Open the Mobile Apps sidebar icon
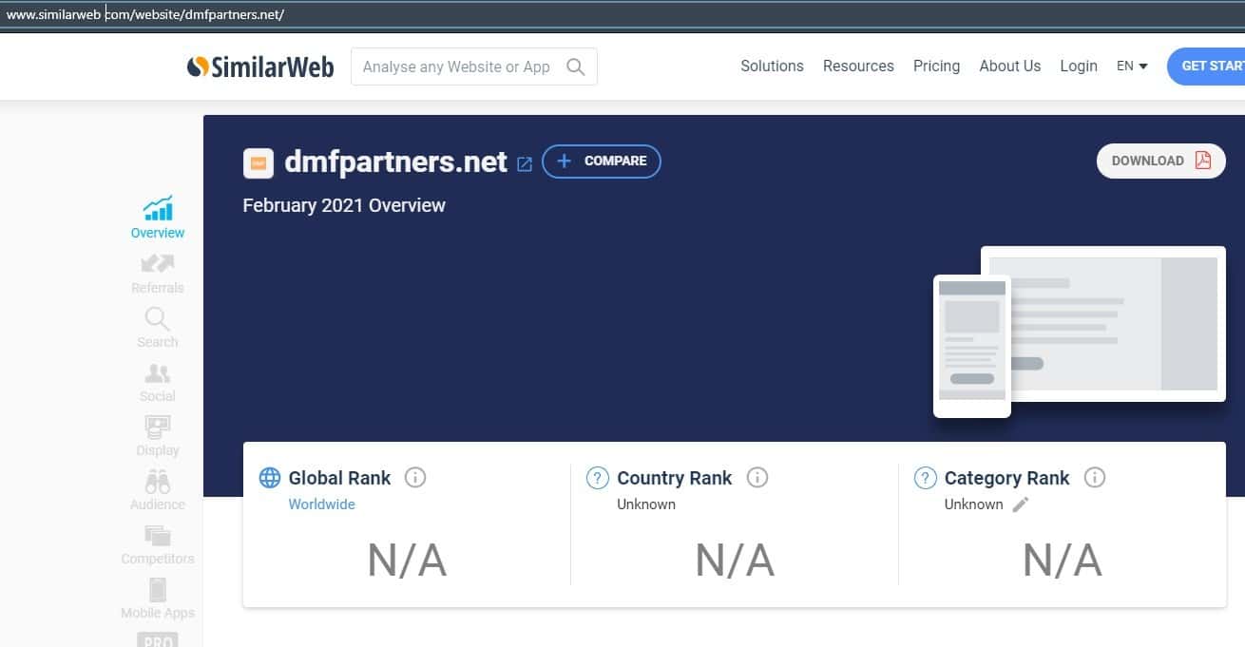The image size is (1245, 647). 158,589
